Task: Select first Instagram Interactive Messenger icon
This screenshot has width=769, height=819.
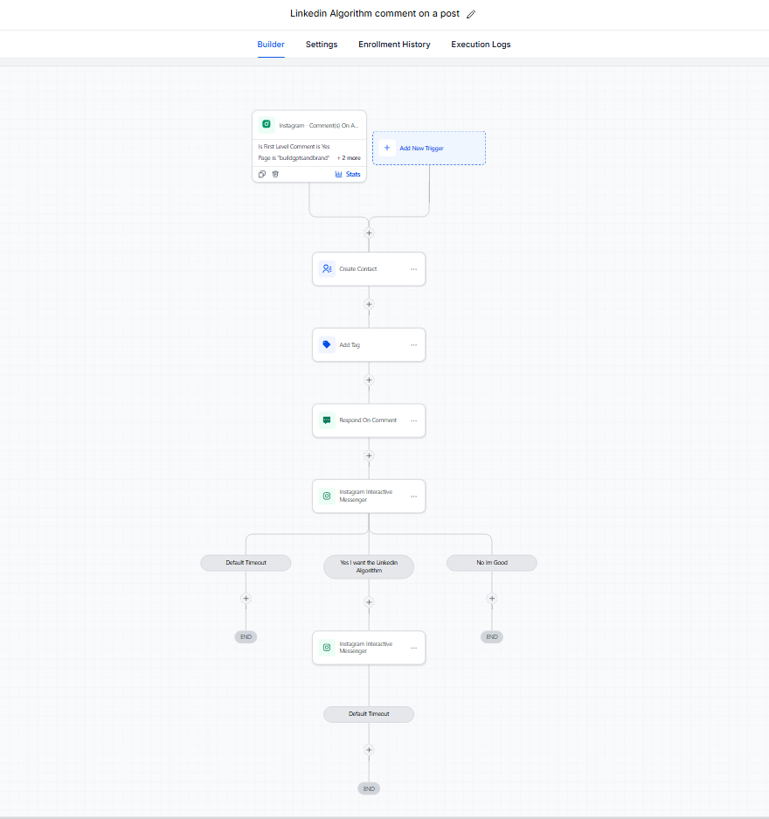Action: (327, 496)
